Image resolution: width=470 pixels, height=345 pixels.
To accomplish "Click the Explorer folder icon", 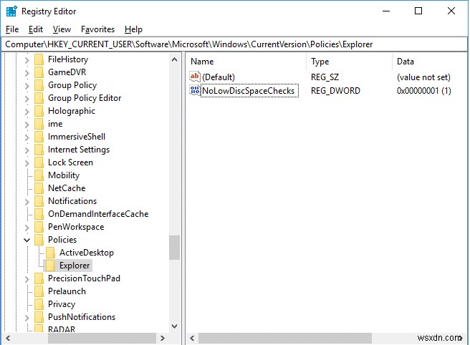I will click(50, 266).
